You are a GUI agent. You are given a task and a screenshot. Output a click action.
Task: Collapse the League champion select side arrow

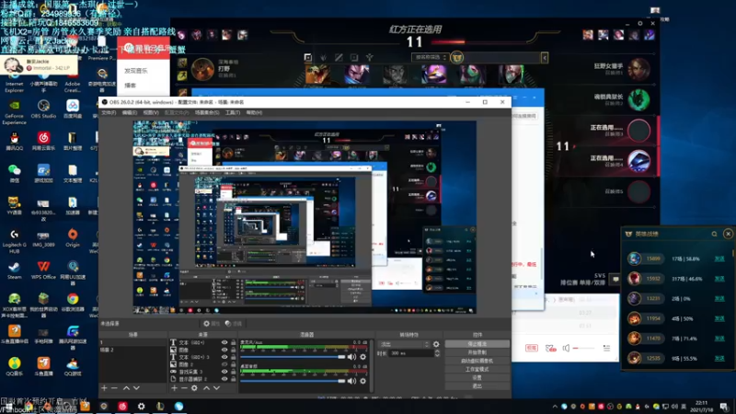545,58
